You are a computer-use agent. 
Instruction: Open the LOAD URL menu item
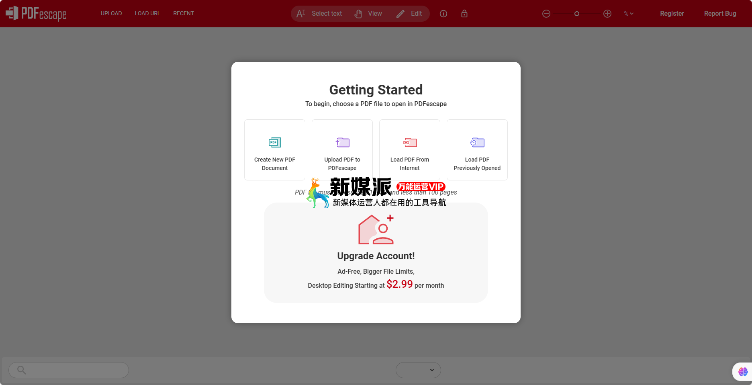coord(147,13)
